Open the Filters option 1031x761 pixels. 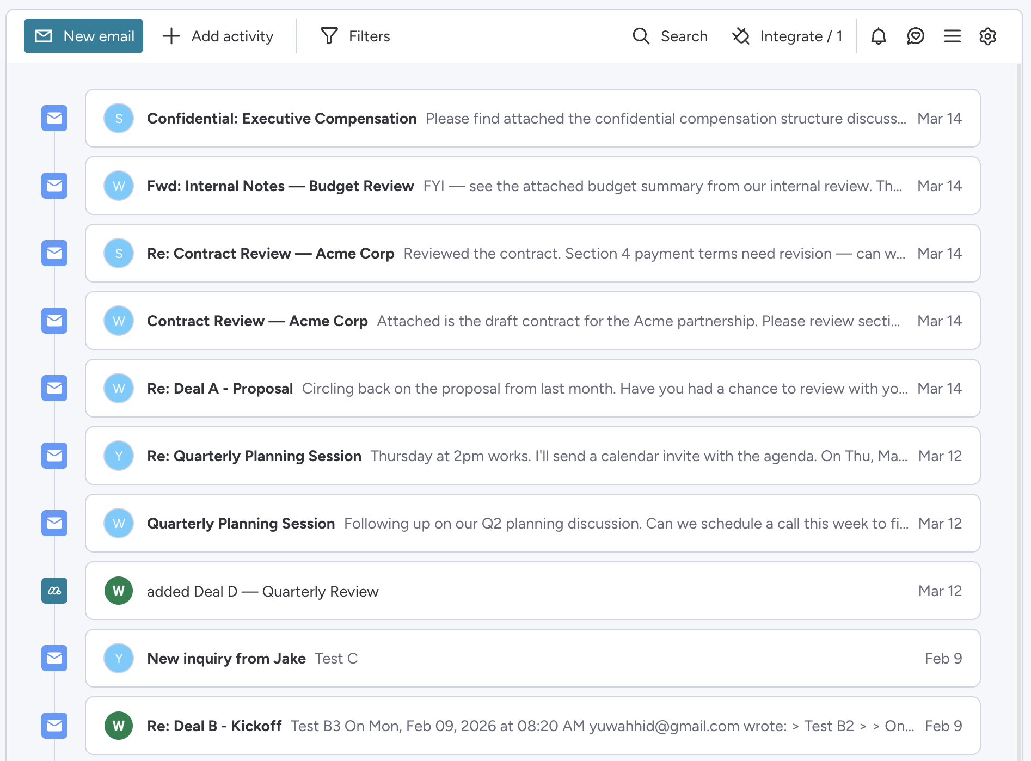pos(355,36)
